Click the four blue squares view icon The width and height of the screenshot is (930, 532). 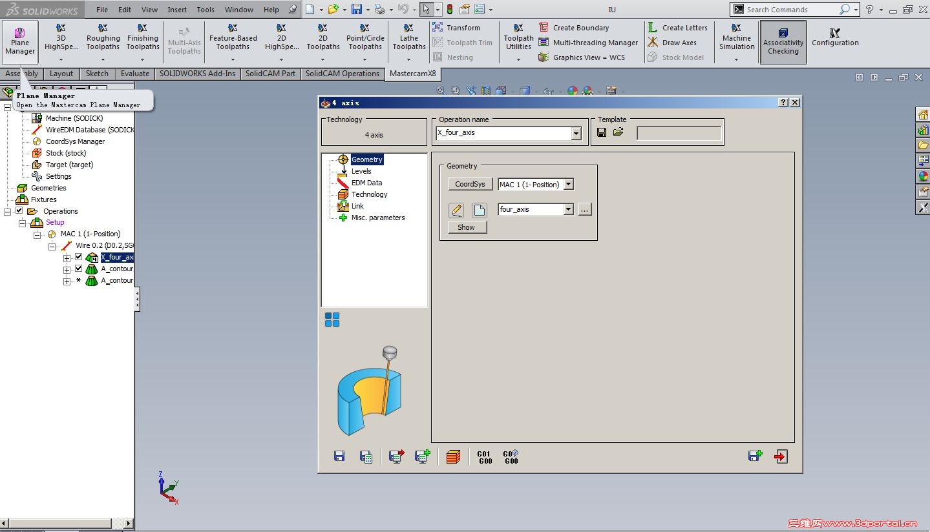332,320
